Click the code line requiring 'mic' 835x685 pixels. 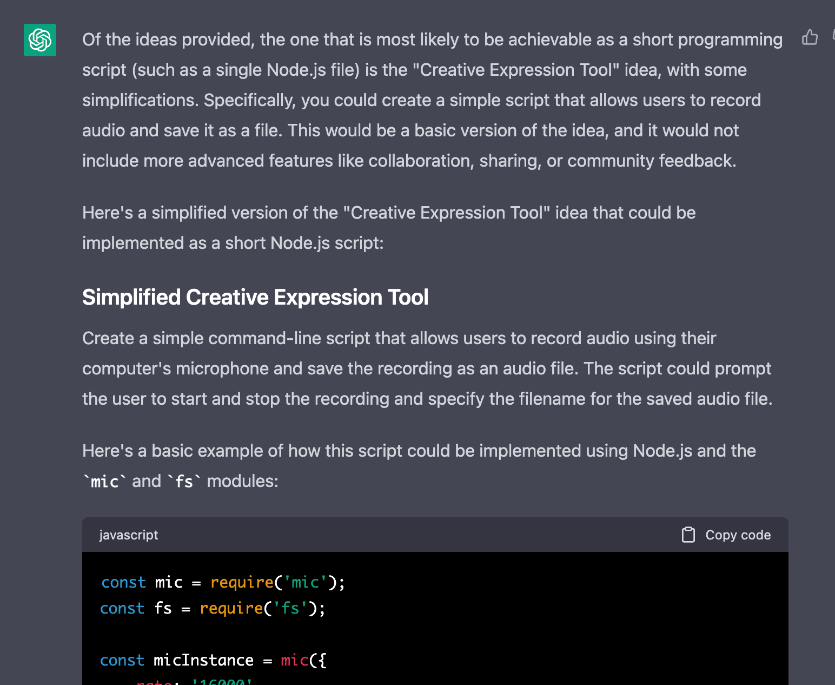tap(223, 582)
